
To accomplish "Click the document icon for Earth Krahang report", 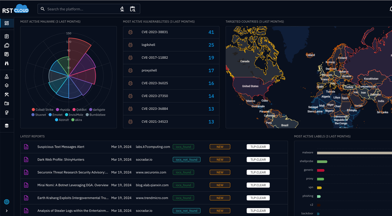I will point(26,198).
